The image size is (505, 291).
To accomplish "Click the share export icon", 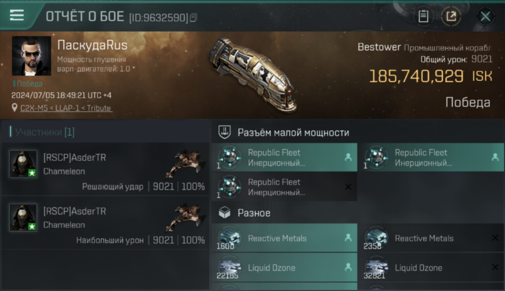I will (x=451, y=16).
